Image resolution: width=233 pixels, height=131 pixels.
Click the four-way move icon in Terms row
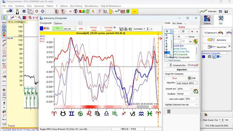(192, 32)
